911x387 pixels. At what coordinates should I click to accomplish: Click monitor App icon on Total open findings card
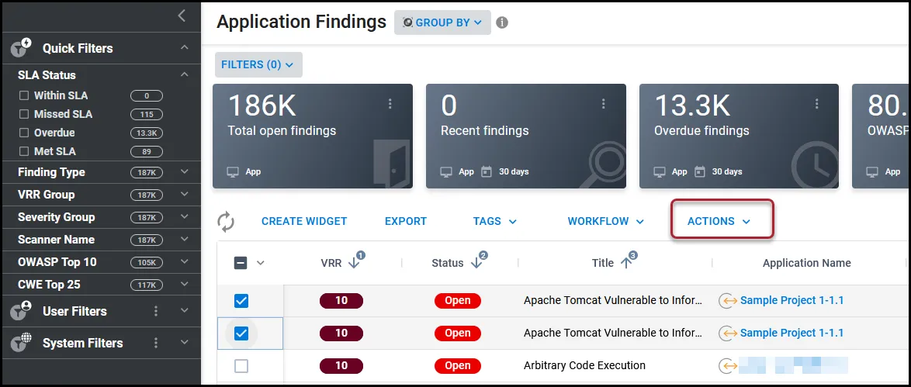(233, 172)
